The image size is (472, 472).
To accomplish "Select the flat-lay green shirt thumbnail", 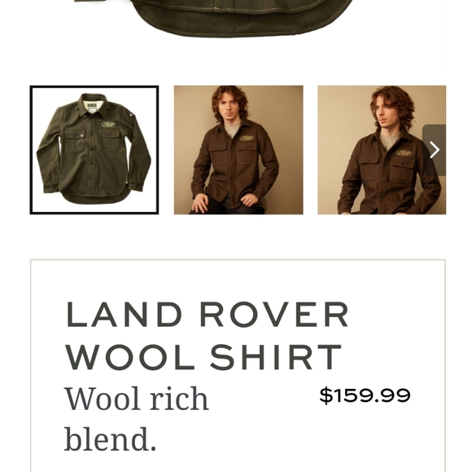I will (x=94, y=150).
